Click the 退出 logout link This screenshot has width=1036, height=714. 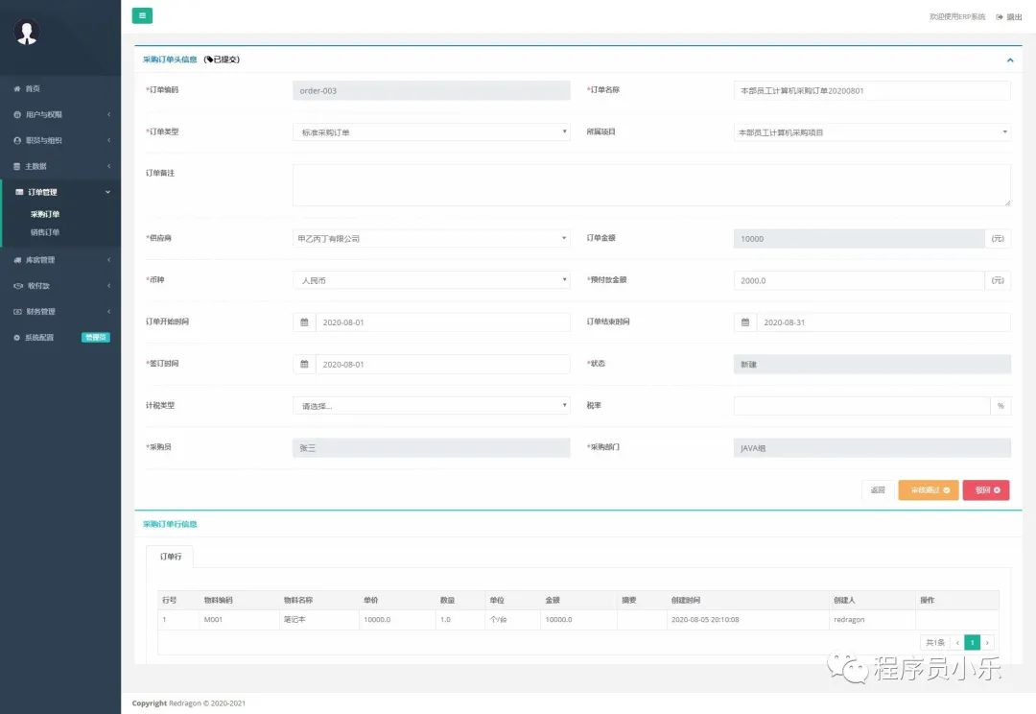[x=1009, y=17]
